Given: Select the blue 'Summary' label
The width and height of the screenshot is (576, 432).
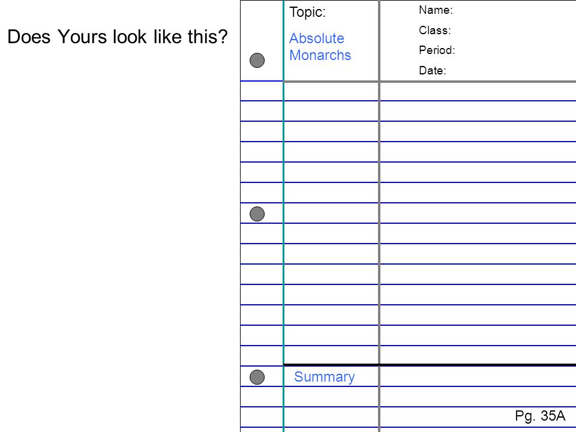Looking at the screenshot, I should tap(325, 377).
